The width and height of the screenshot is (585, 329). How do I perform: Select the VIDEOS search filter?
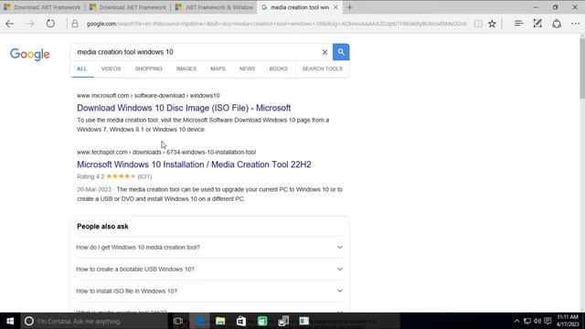tap(111, 69)
